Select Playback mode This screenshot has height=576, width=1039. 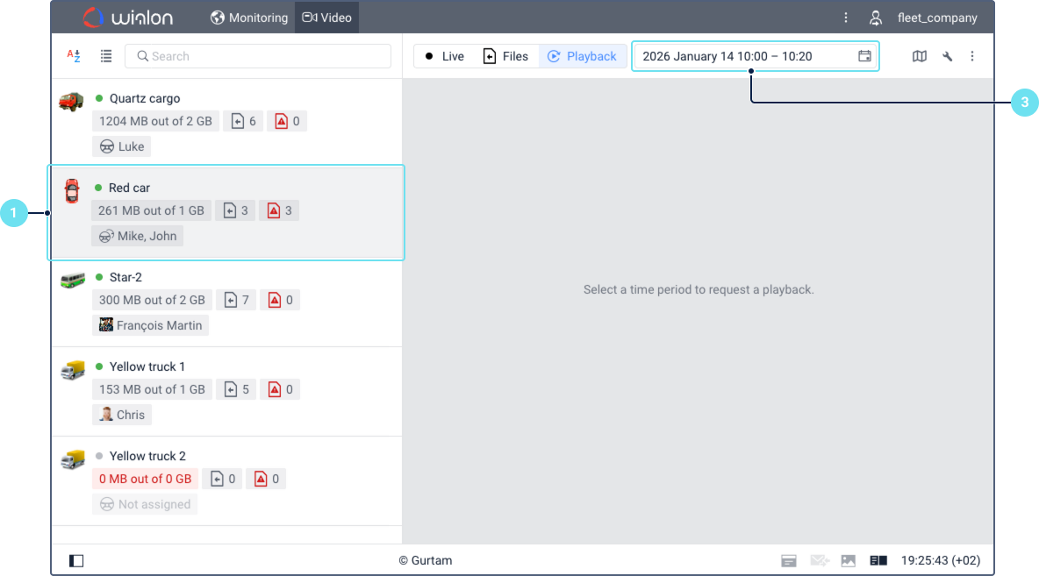click(x=582, y=56)
